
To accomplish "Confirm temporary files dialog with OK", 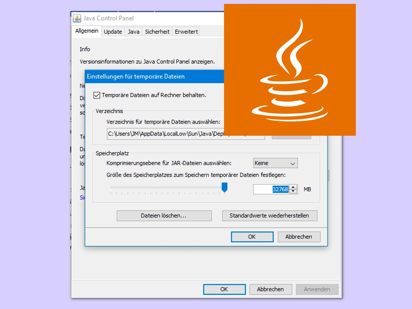I will pos(252,237).
